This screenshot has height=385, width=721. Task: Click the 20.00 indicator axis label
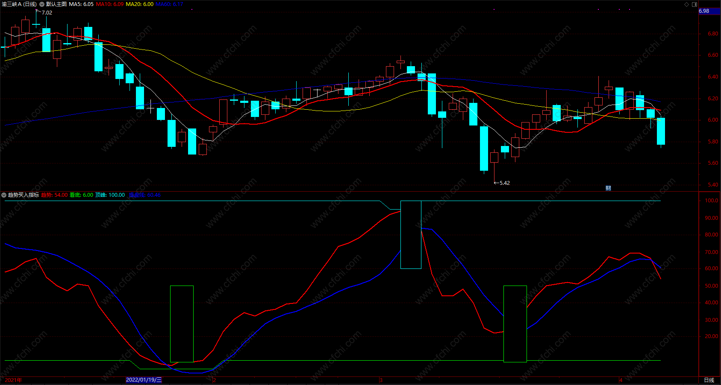[x=712, y=336]
